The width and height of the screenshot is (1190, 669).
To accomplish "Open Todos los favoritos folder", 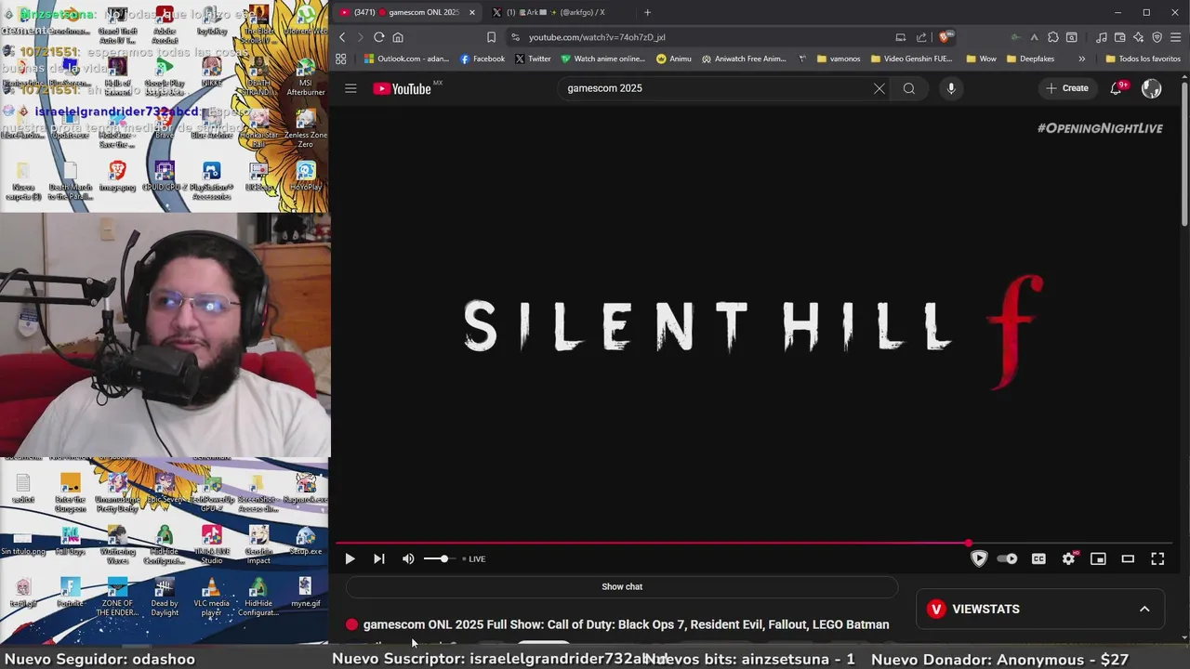I will 1143,59.
